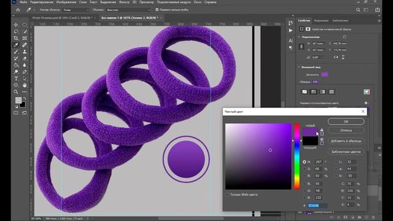Select the L lightness radio button
This screenshot has height=221, width=393.
[x=336, y=162]
